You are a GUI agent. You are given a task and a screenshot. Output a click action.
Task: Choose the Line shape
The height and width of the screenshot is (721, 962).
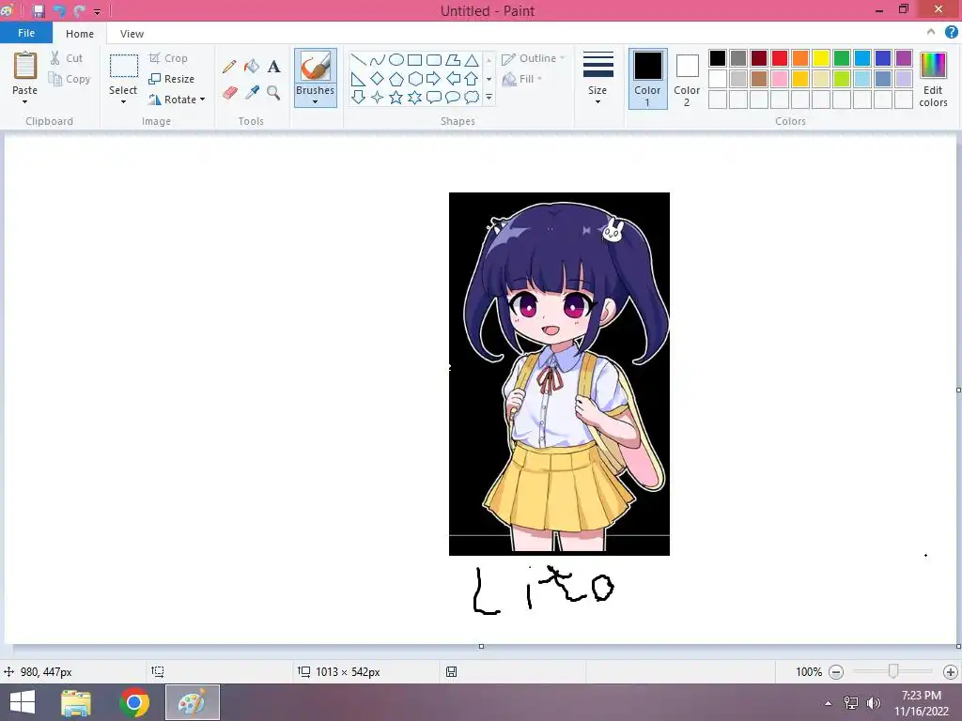click(358, 60)
